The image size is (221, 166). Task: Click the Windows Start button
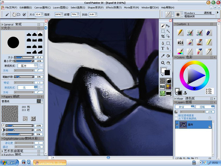click(9, 162)
